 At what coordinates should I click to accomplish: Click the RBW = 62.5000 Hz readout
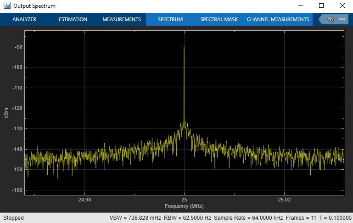188,218
